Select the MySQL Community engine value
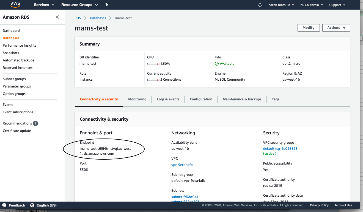The width and height of the screenshot is (363, 212). click(230, 80)
